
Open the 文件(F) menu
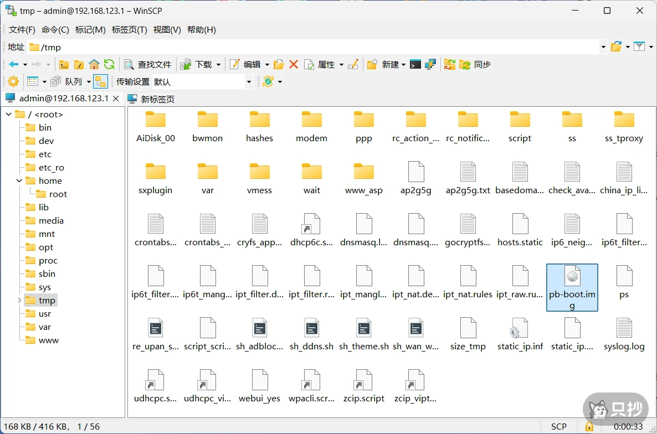click(22, 29)
